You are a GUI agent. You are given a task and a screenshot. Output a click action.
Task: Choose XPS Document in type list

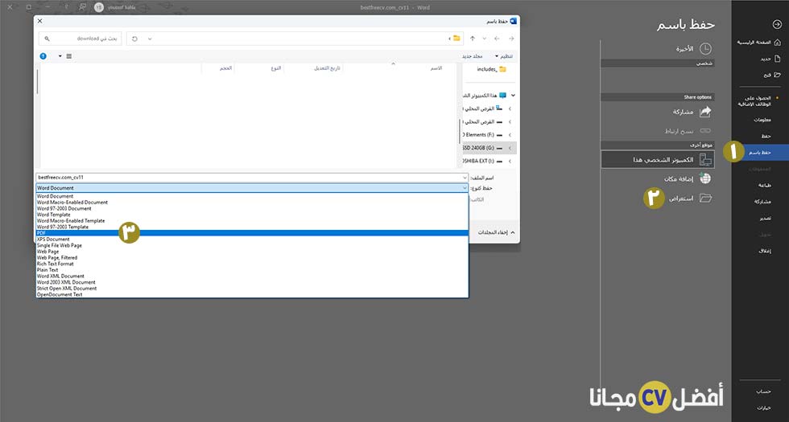252,240
